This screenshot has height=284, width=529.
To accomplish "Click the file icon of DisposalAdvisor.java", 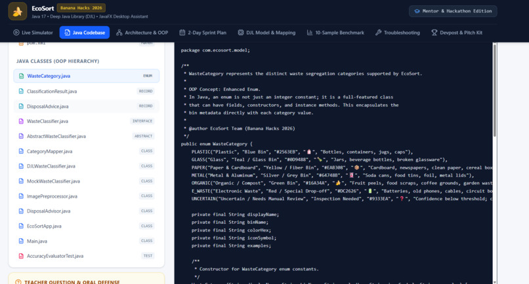I will point(21,211).
